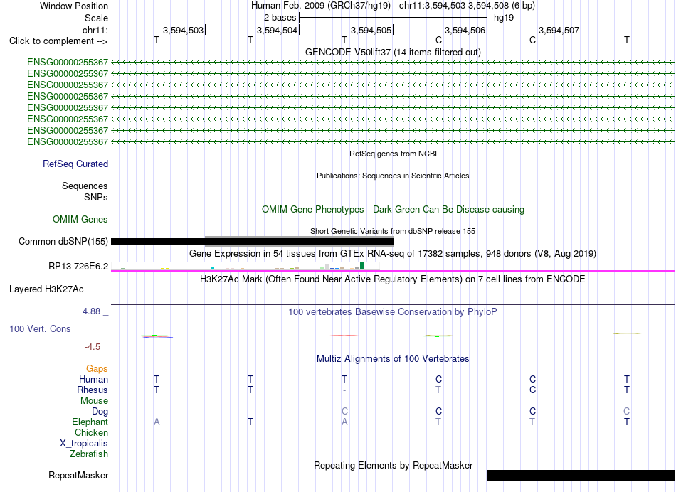
Task: Select the OMIM Genes track label
Action: pos(80,219)
